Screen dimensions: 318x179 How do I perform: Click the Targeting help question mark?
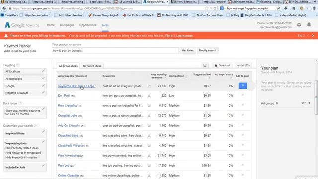(18, 65)
